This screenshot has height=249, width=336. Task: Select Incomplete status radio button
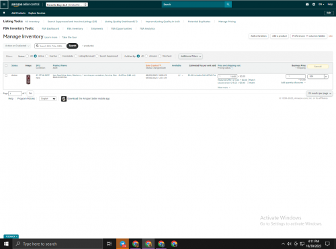60,56
